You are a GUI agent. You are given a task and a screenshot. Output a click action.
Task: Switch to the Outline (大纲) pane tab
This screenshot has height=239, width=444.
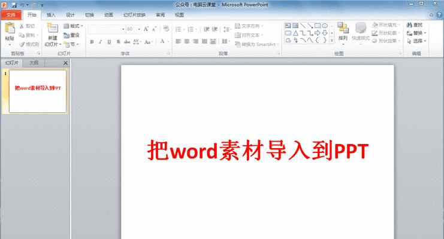point(34,63)
